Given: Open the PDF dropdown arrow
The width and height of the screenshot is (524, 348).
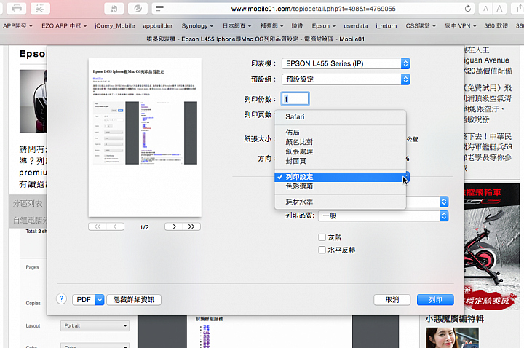Looking at the screenshot, I should pyautogui.click(x=100, y=299).
